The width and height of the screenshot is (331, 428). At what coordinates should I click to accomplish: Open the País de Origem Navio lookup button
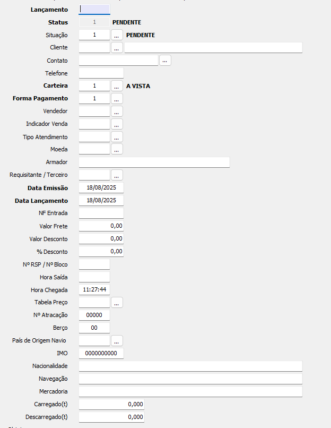tap(117, 341)
